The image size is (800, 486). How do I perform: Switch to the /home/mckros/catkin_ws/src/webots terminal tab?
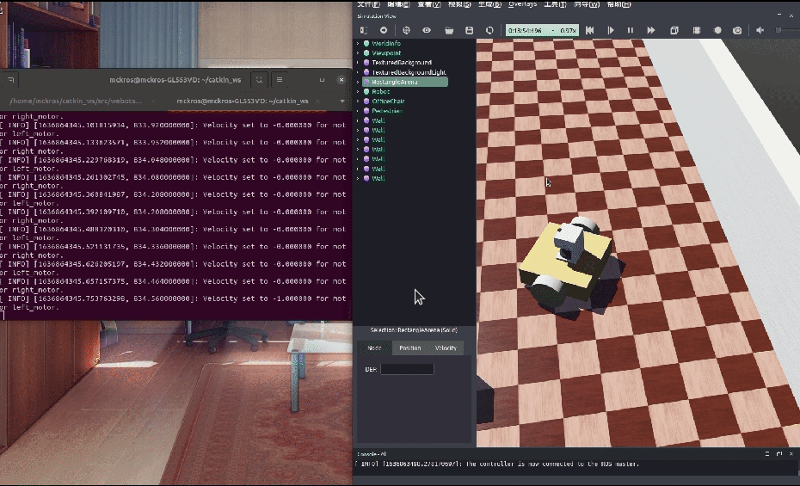click(x=77, y=101)
